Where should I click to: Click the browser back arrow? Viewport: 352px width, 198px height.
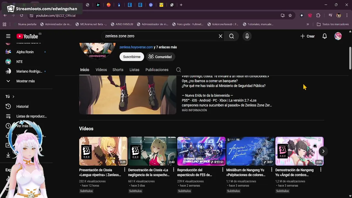(x=5, y=15)
